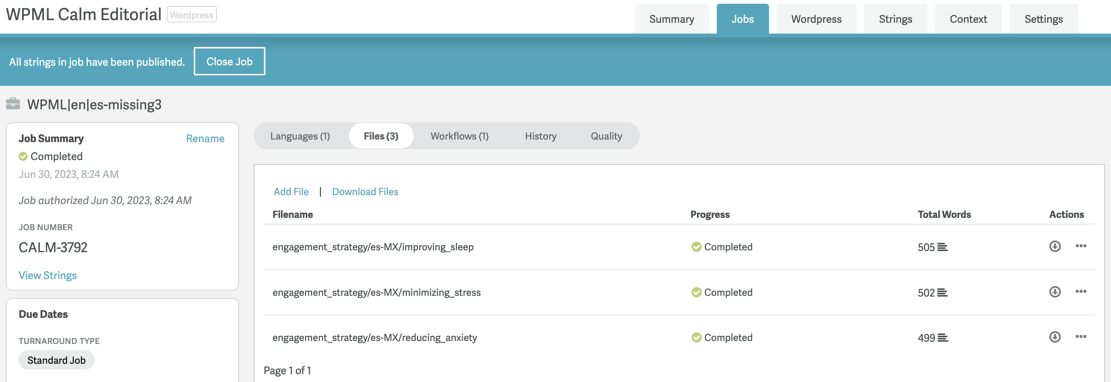Download the reducing_anxiety file

[1055, 337]
